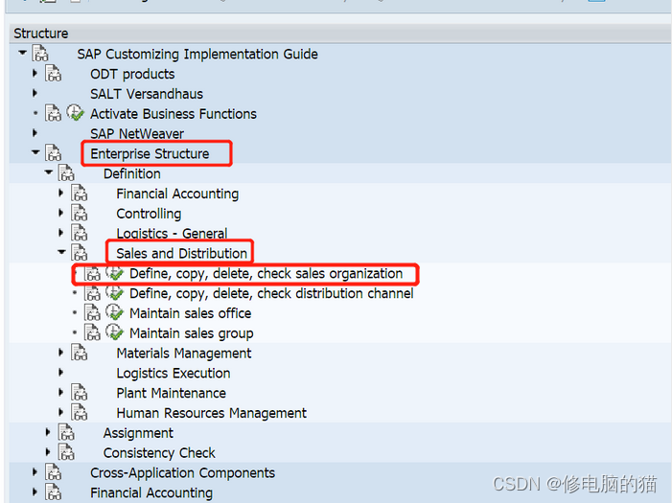Select the Human Resources Management label
672x503 pixels.
coord(211,413)
